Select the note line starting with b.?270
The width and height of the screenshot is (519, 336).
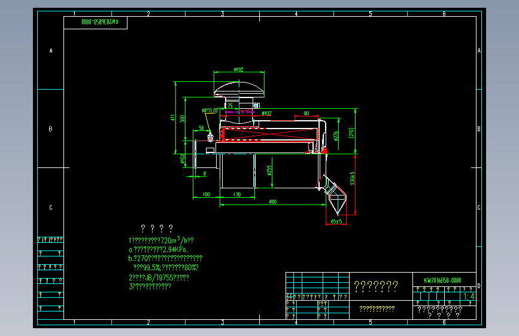(165, 258)
